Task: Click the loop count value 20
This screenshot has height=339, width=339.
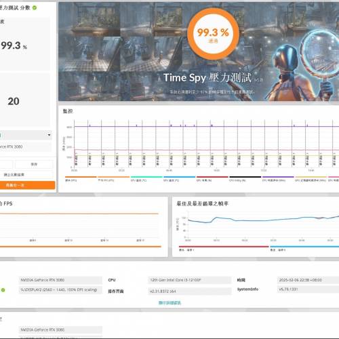Action: (x=14, y=101)
